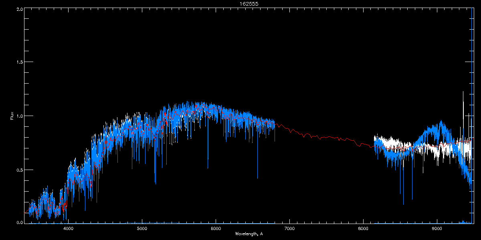Click the 0.5 y-axis tick label
Screen dimensions: 481x240
tap(19, 170)
